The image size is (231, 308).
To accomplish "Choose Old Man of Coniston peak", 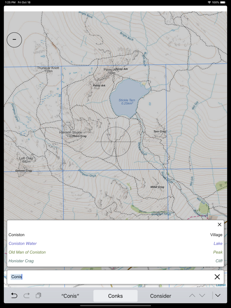I will point(115,252).
